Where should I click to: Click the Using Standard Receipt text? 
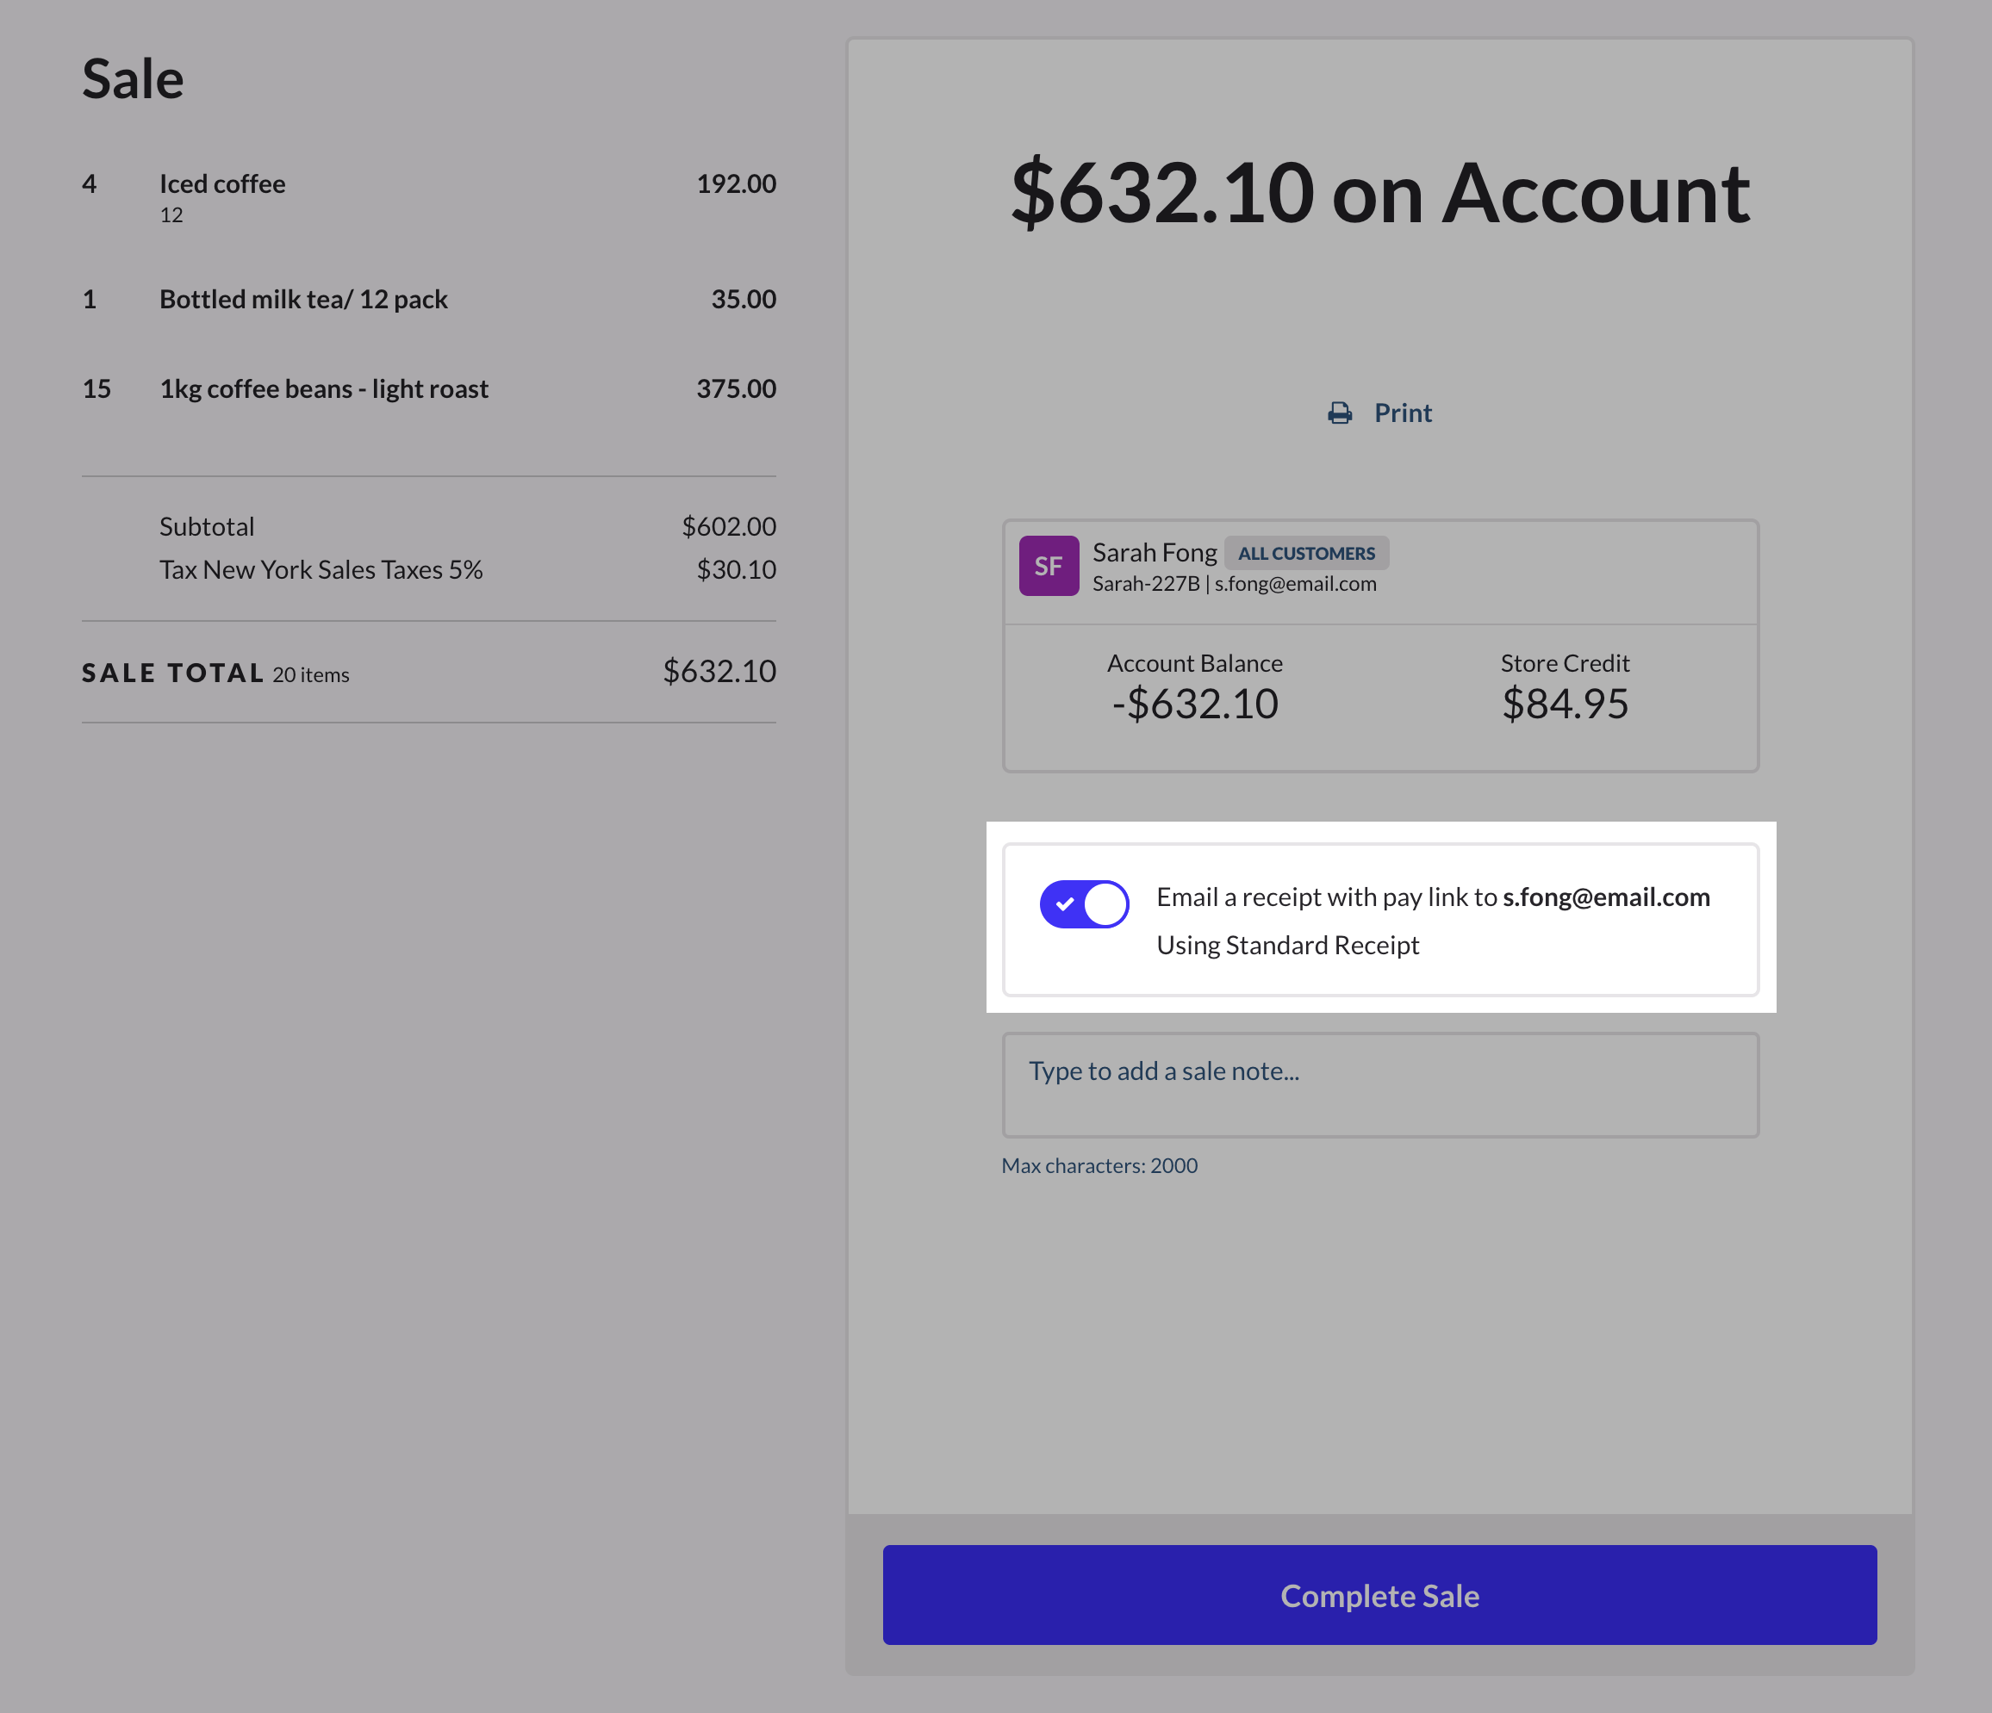click(1287, 946)
